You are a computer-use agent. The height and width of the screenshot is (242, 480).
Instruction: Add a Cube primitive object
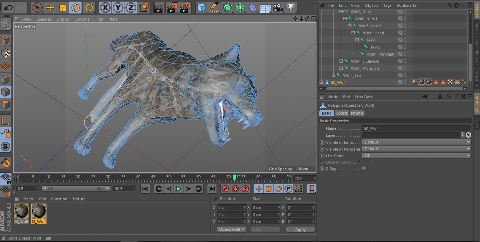click(x=201, y=7)
